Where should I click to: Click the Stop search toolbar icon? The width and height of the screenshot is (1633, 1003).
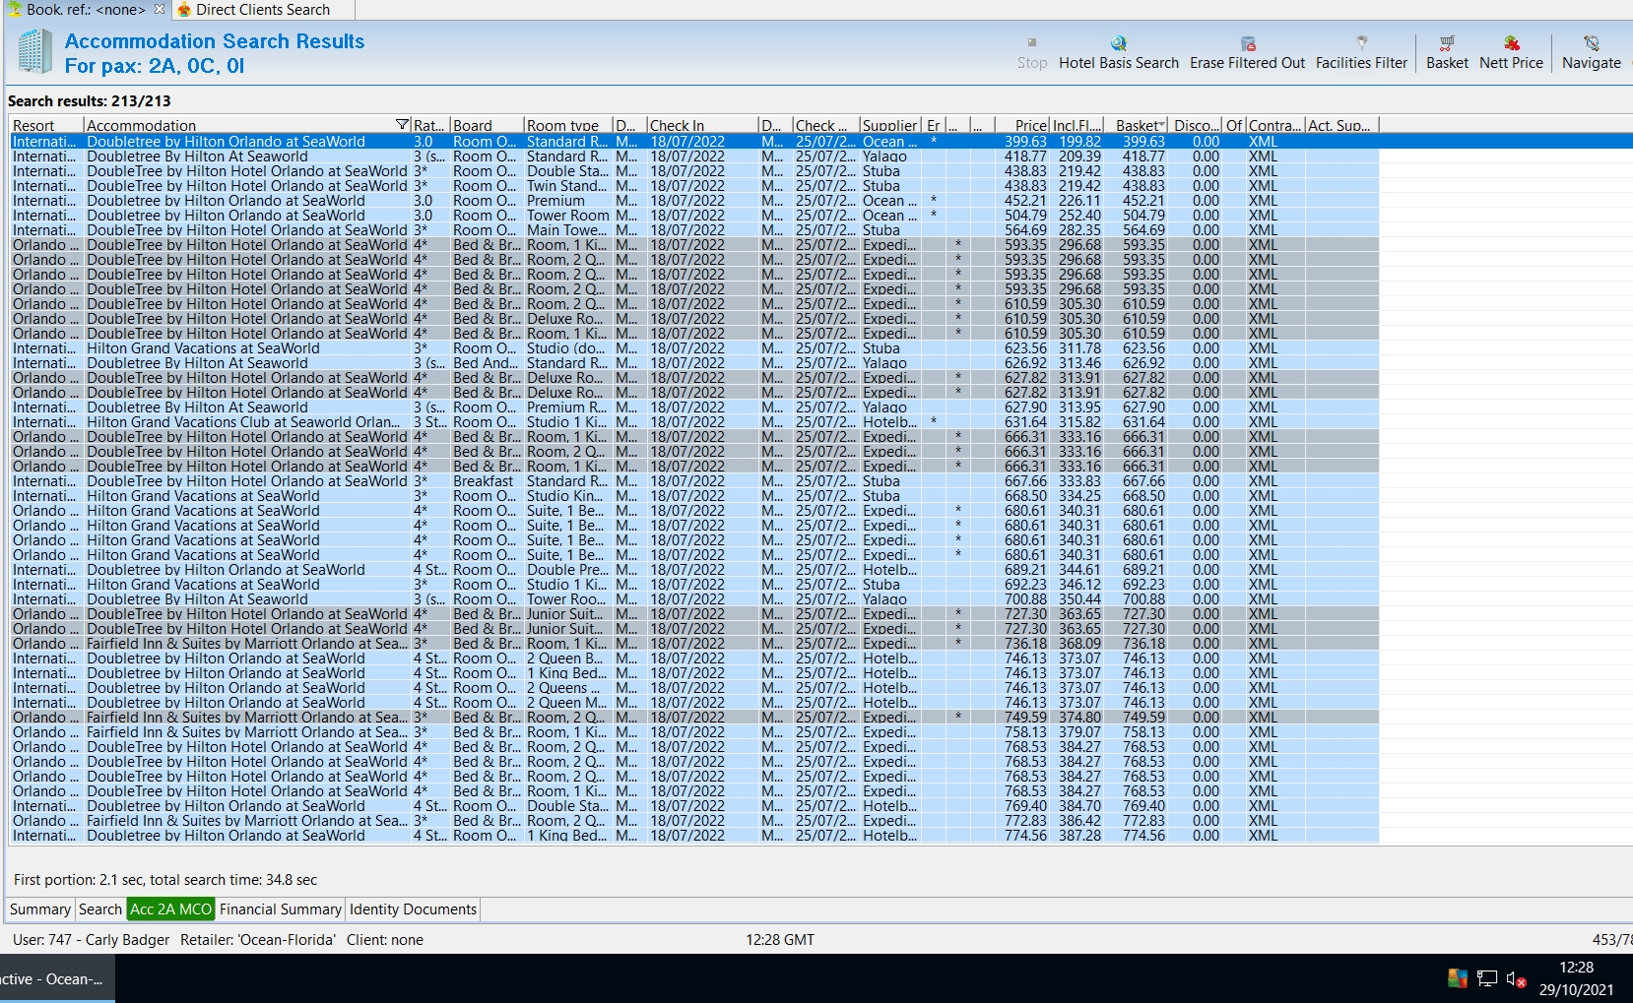[1031, 42]
